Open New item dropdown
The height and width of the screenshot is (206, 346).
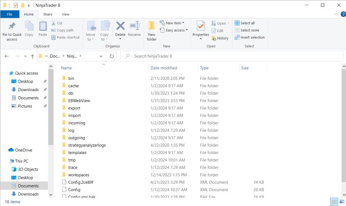coord(172,23)
